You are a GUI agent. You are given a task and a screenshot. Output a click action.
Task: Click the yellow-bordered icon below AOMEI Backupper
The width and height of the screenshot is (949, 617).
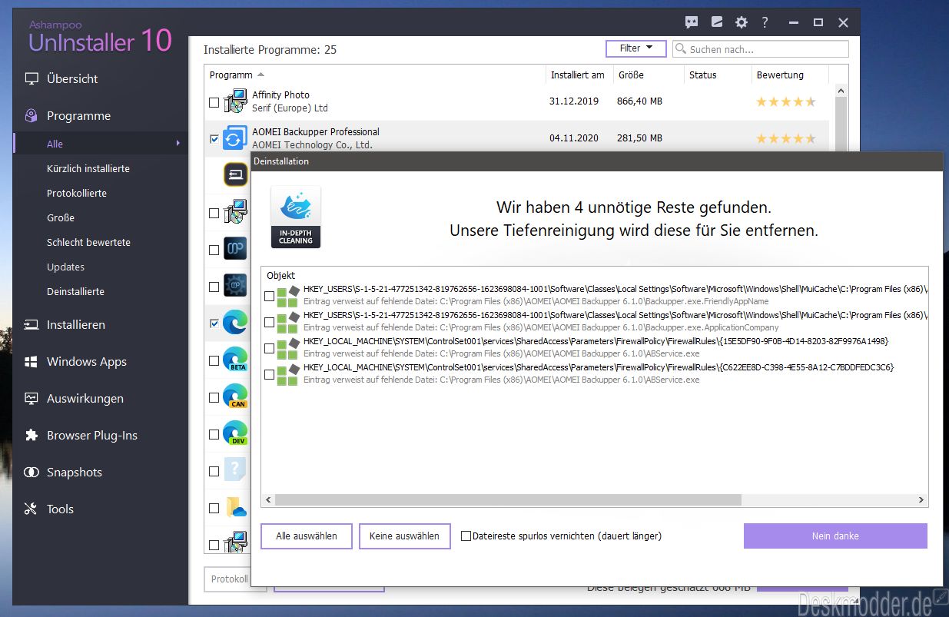point(235,174)
